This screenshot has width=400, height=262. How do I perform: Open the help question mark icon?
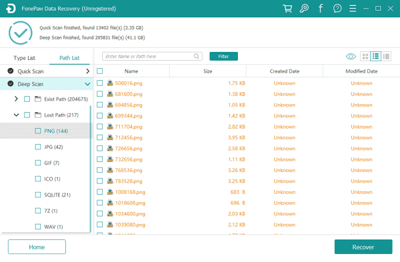337,9
